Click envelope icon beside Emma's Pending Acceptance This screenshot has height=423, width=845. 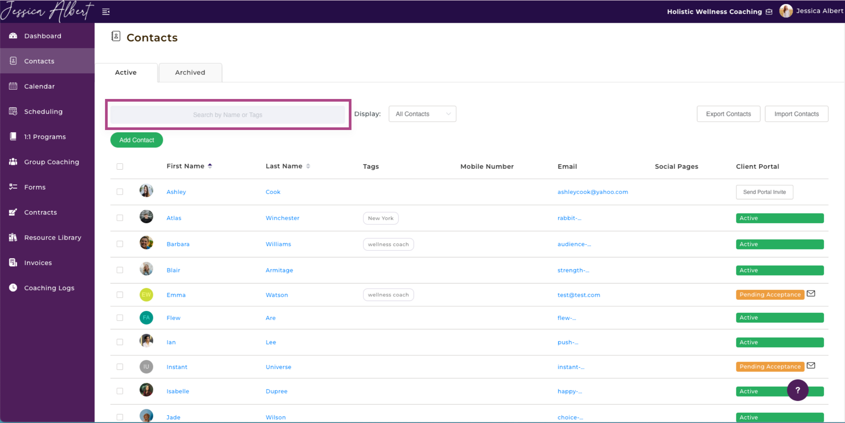click(x=811, y=293)
